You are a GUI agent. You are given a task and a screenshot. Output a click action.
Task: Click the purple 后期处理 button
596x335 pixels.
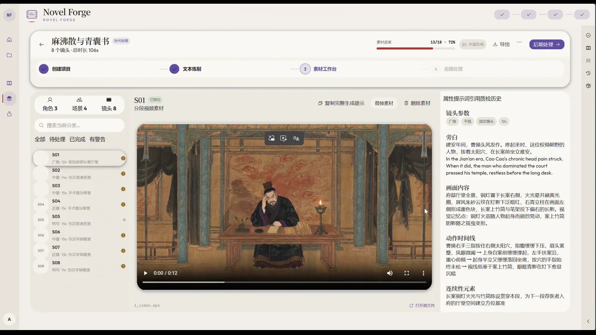point(547,44)
